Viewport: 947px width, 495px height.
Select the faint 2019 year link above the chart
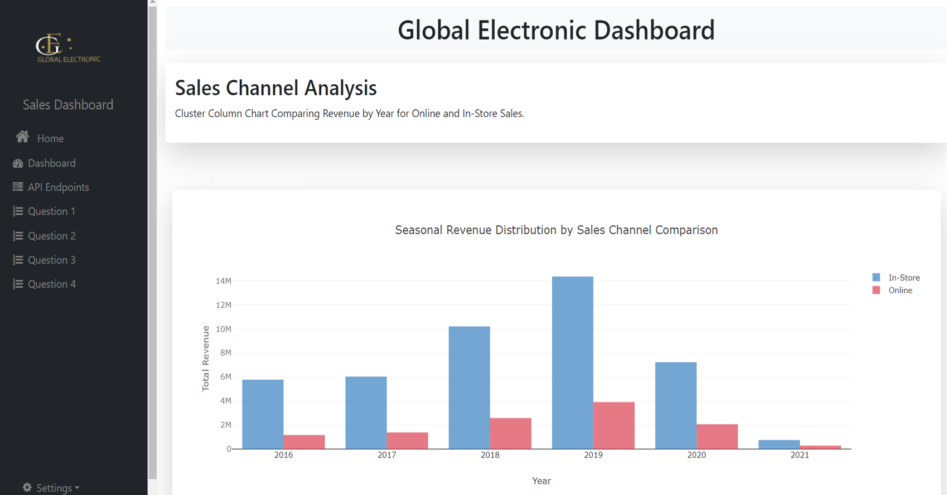[248, 182]
